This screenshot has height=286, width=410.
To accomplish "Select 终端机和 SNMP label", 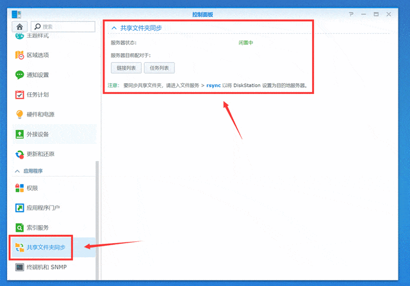I will (47, 267).
